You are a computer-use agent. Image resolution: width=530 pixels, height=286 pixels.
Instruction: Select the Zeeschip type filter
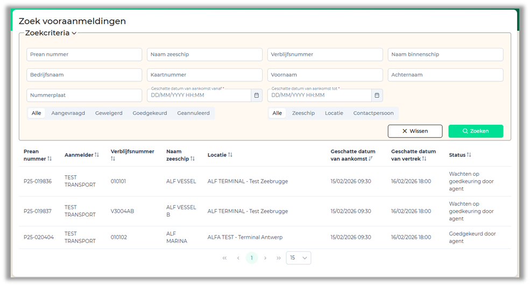tap(303, 113)
